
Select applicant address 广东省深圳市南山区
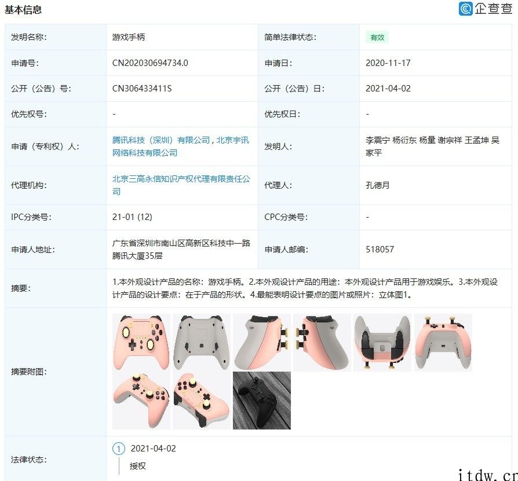181,249
